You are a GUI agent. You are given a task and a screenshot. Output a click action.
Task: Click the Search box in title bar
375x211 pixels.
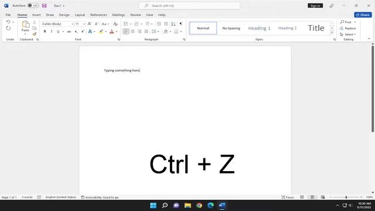(x=190, y=5)
